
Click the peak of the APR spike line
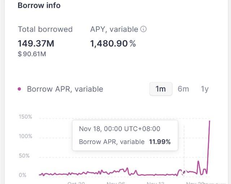(210, 121)
